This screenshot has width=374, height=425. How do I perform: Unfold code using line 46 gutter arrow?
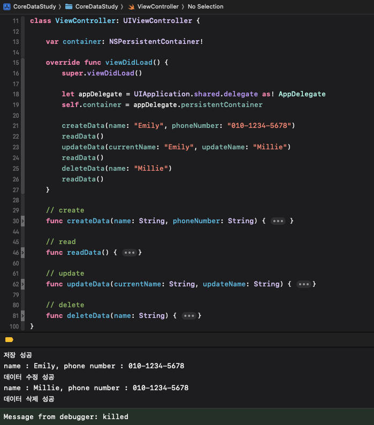coord(23,253)
